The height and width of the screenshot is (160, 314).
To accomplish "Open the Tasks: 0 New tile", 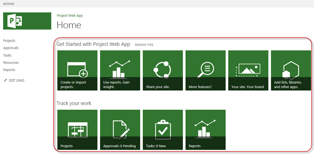I will (163, 129).
